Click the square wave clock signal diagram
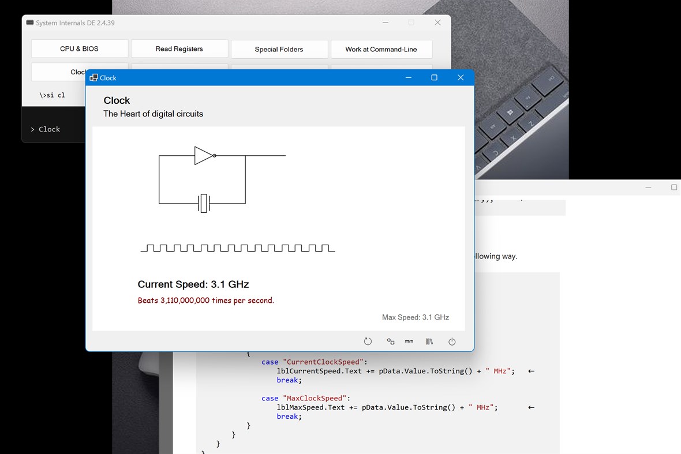 [x=237, y=247]
